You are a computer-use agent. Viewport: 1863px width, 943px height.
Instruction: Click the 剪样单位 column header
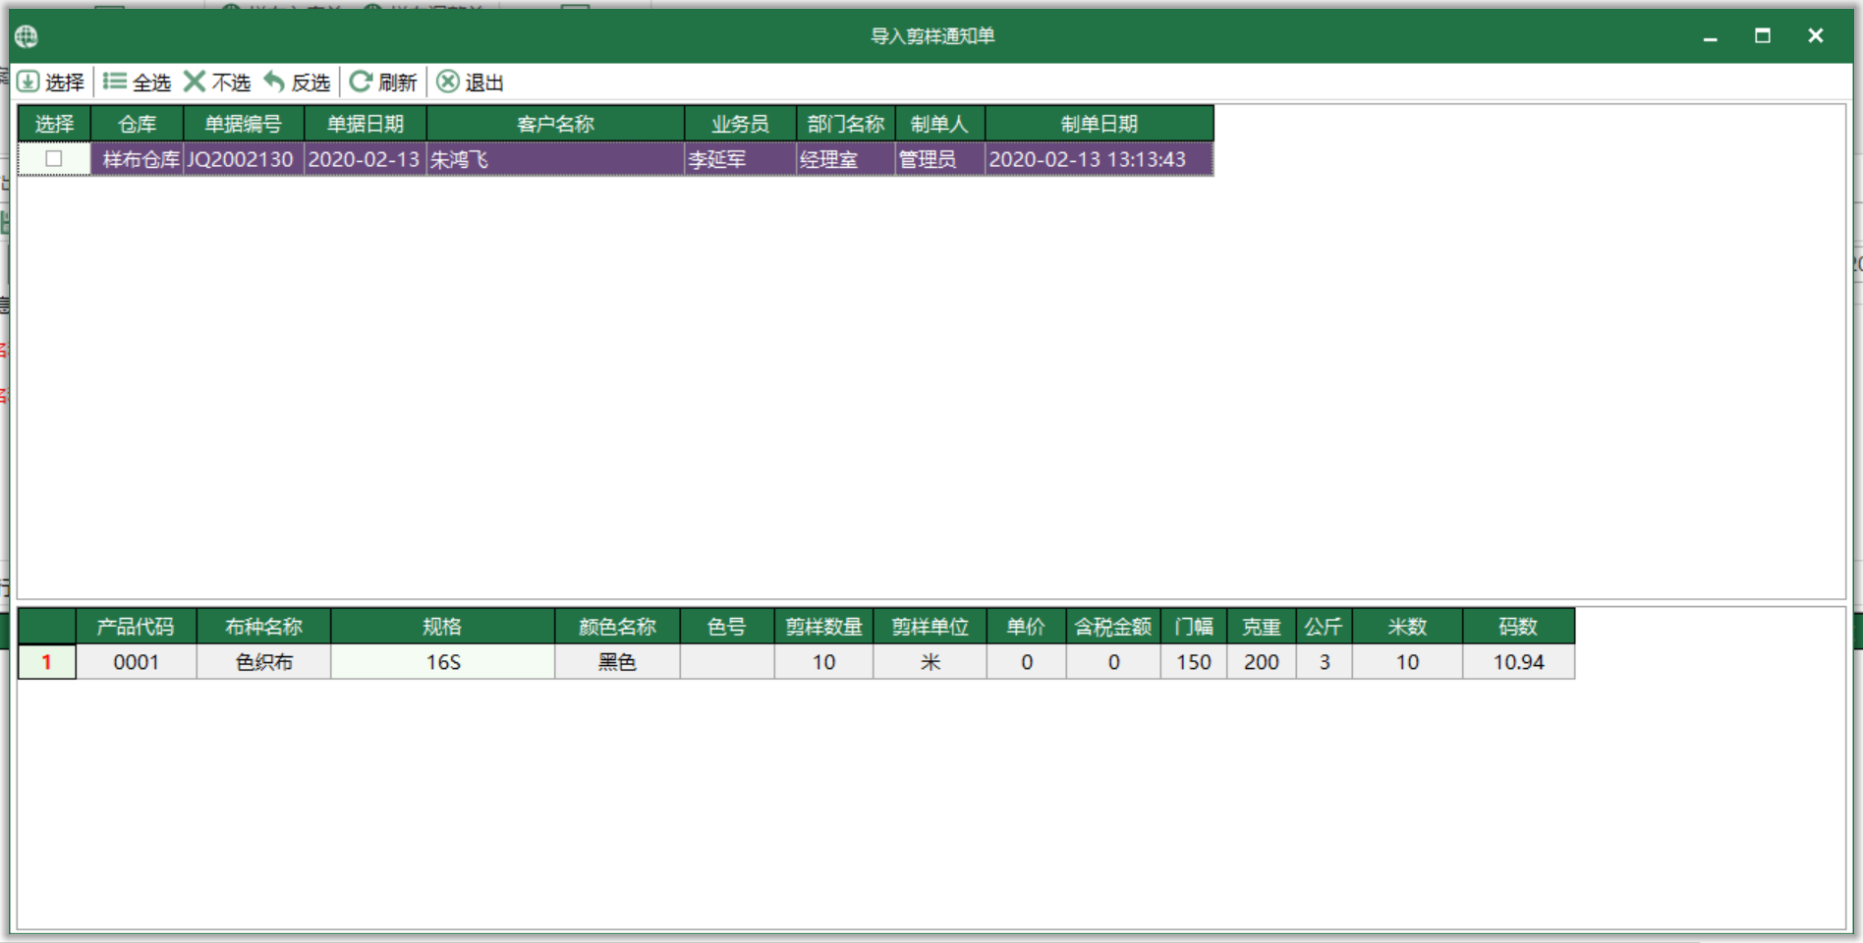931,627
